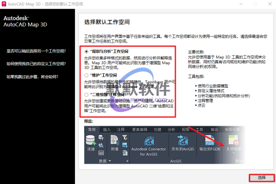Open "如果我跳过此步骤, 将会如何?" help link
The width and height of the screenshot is (276, 184).
(x=32, y=77)
